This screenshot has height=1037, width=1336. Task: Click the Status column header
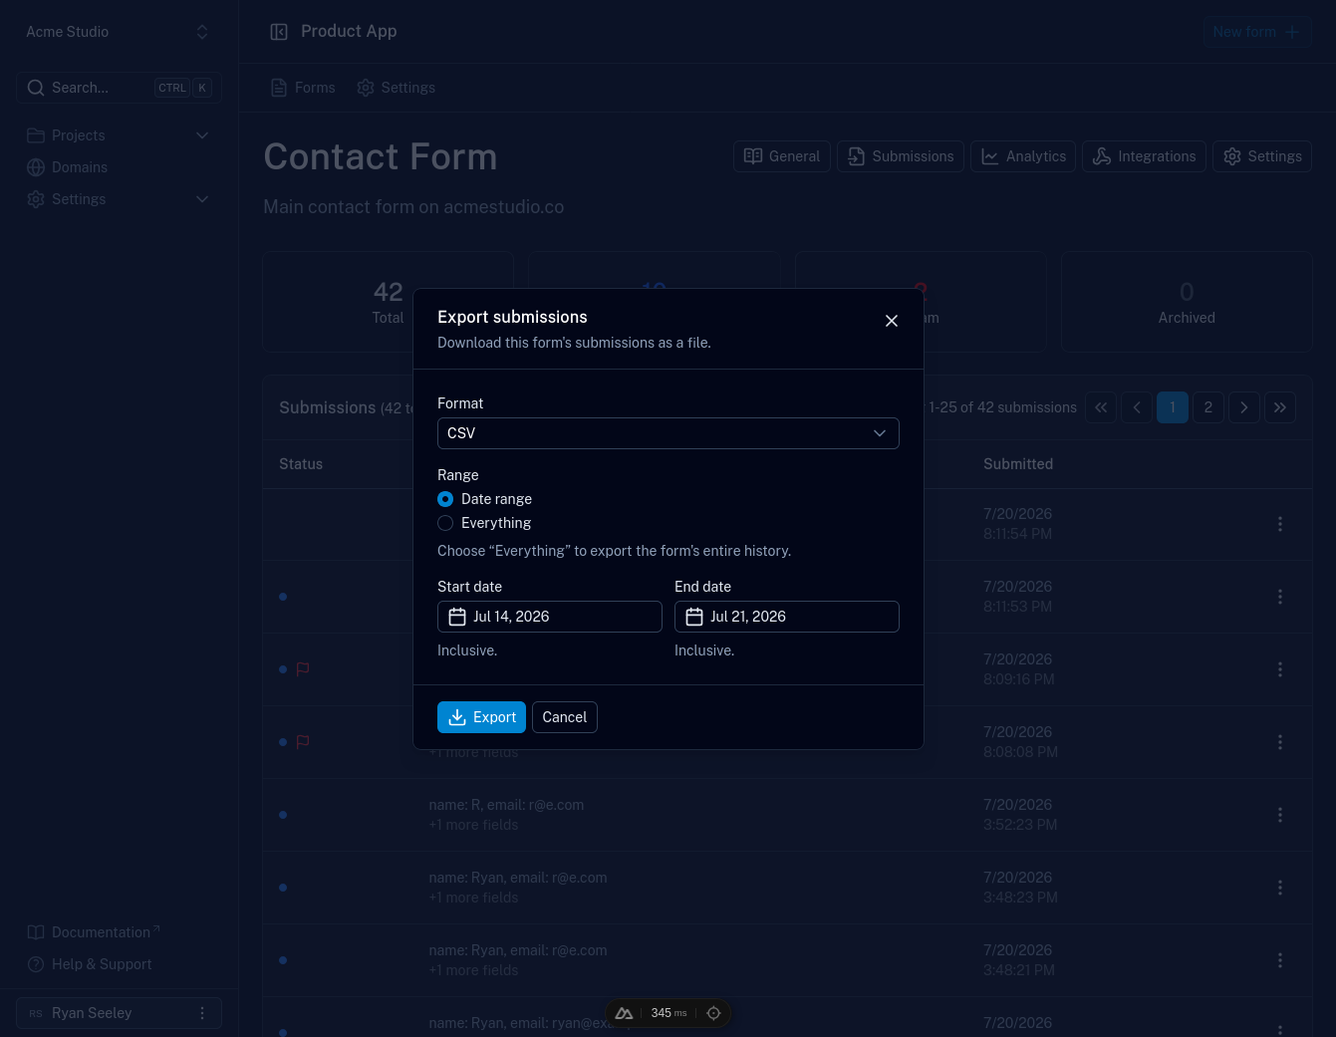pos(301,464)
